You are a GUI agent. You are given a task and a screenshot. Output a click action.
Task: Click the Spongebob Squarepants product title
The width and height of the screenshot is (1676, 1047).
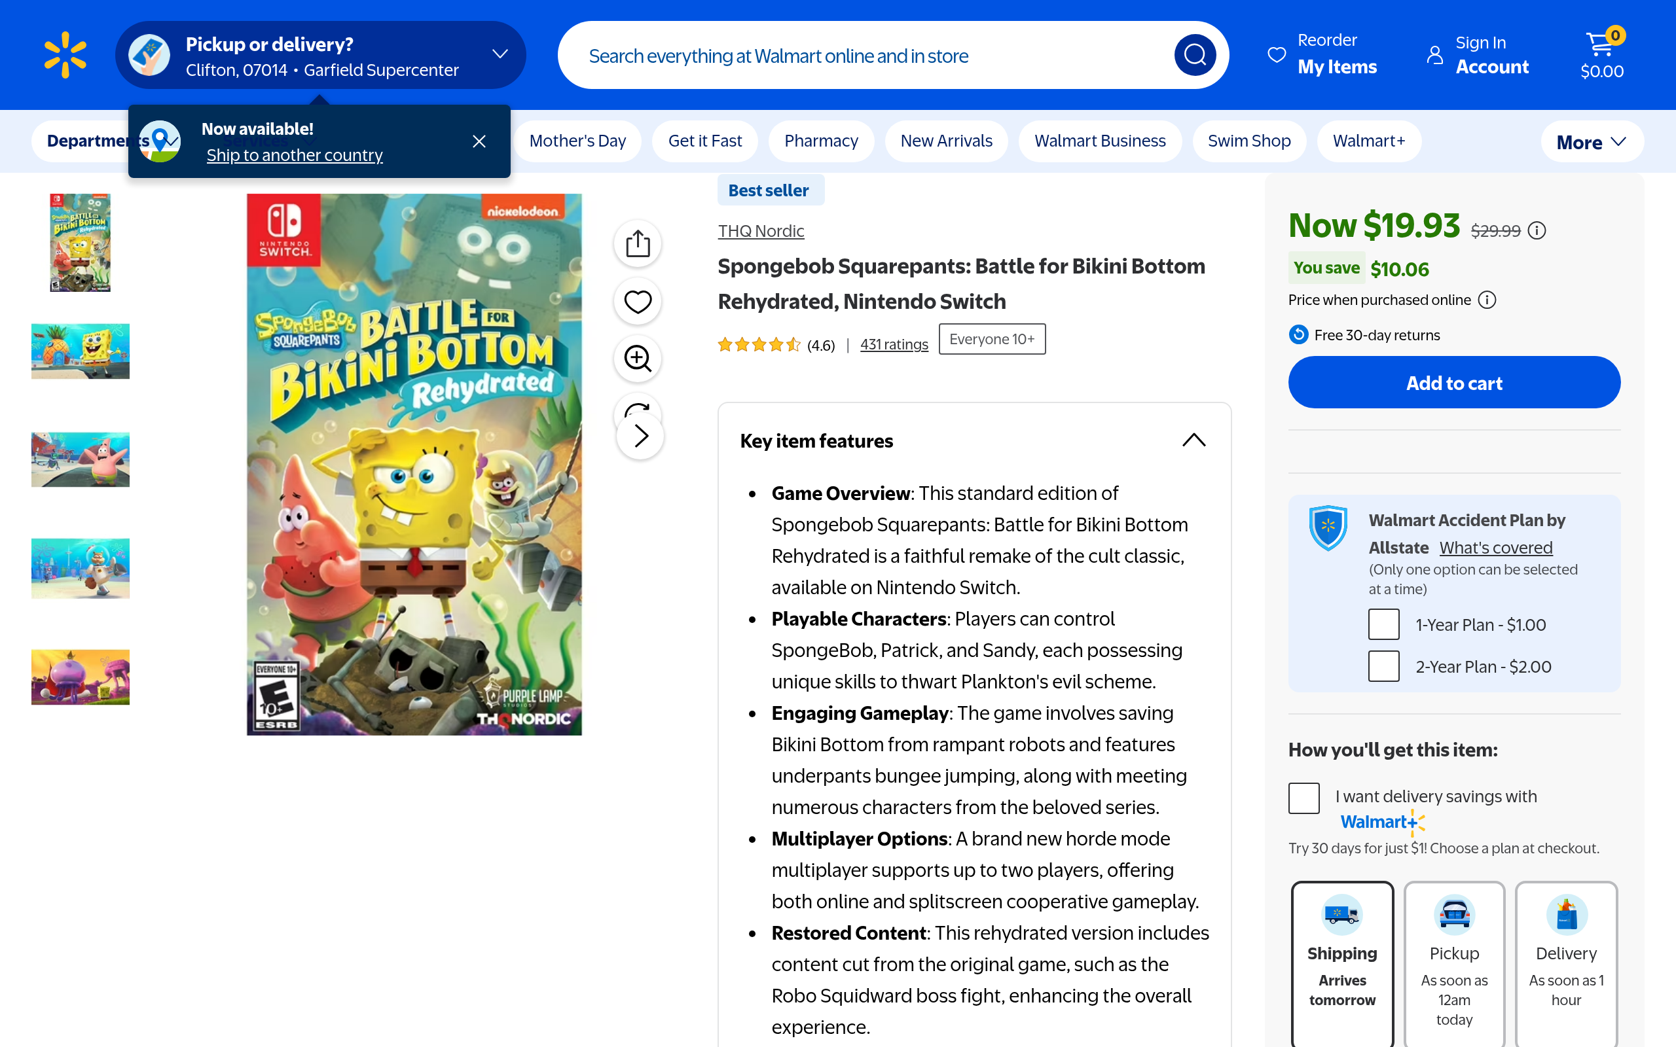961,284
